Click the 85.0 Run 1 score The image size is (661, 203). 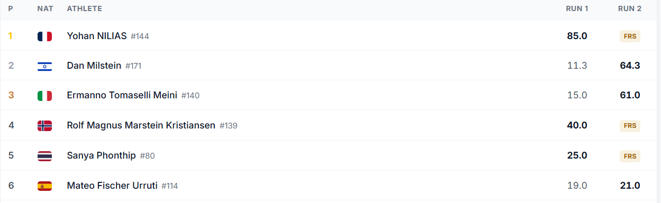point(577,36)
